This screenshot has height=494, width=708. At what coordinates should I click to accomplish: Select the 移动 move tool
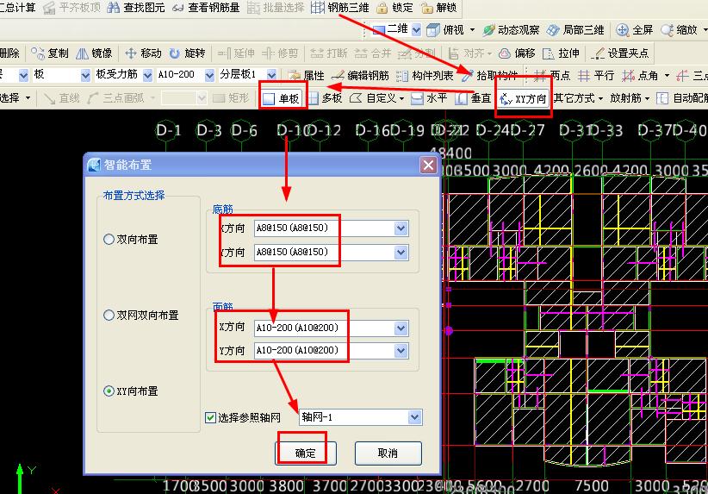pyautogui.click(x=143, y=53)
